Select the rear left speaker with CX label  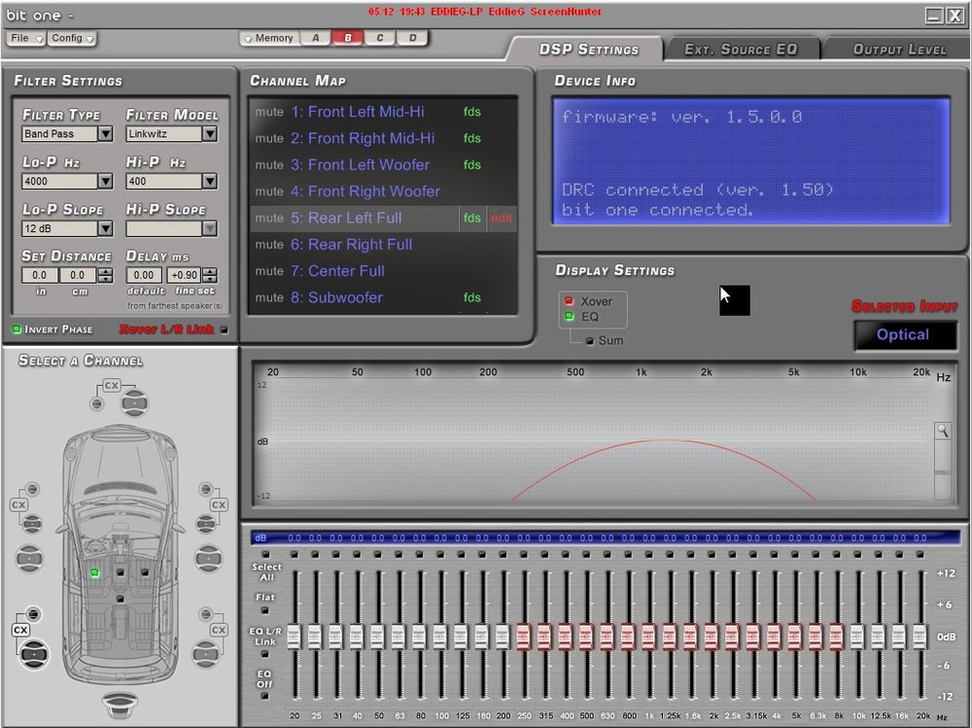(x=33, y=653)
